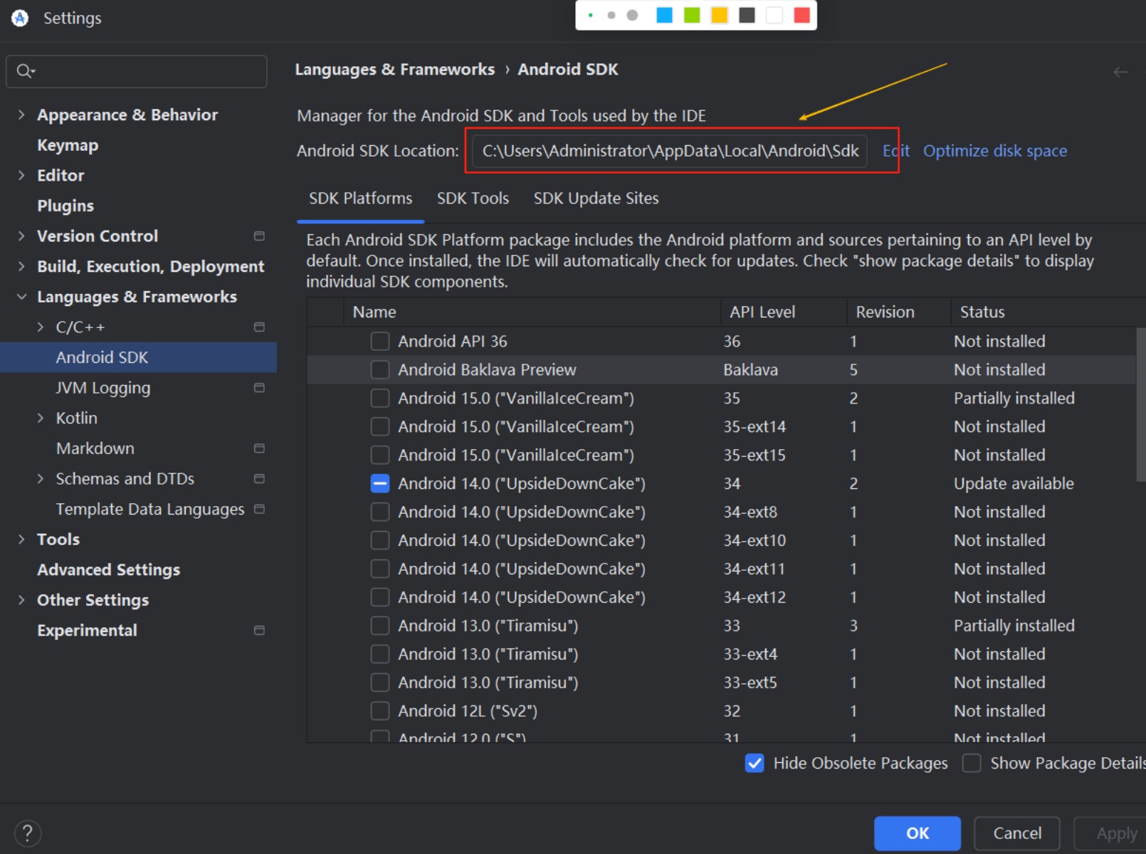The width and height of the screenshot is (1146, 854).
Task: Open JVM Logging settings
Action: coord(103,388)
